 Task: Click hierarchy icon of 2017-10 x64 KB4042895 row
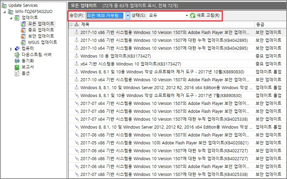[x=76, y=48]
